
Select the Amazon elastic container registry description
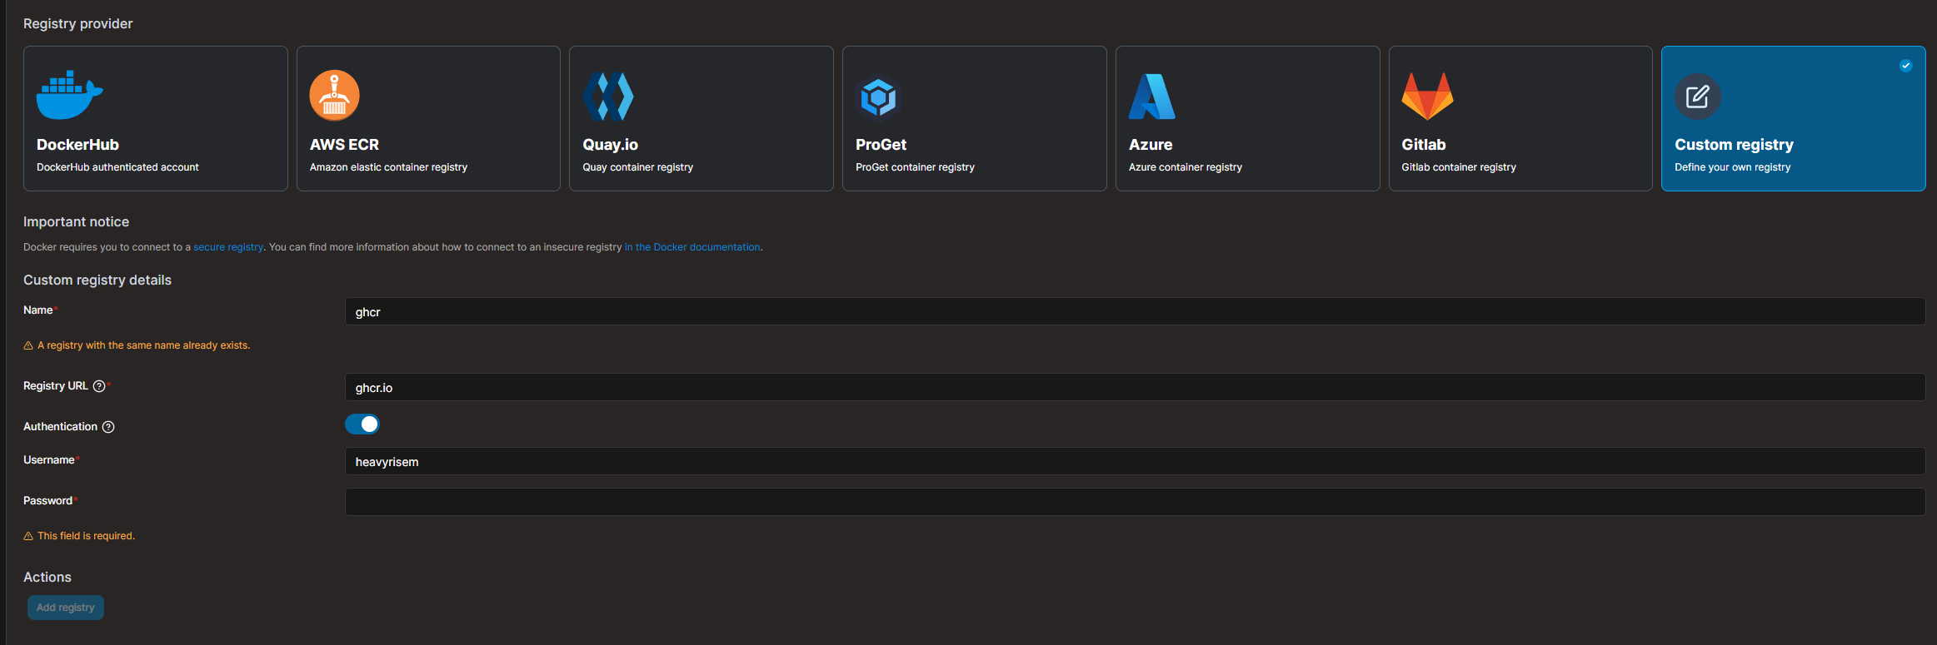click(388, 167)
